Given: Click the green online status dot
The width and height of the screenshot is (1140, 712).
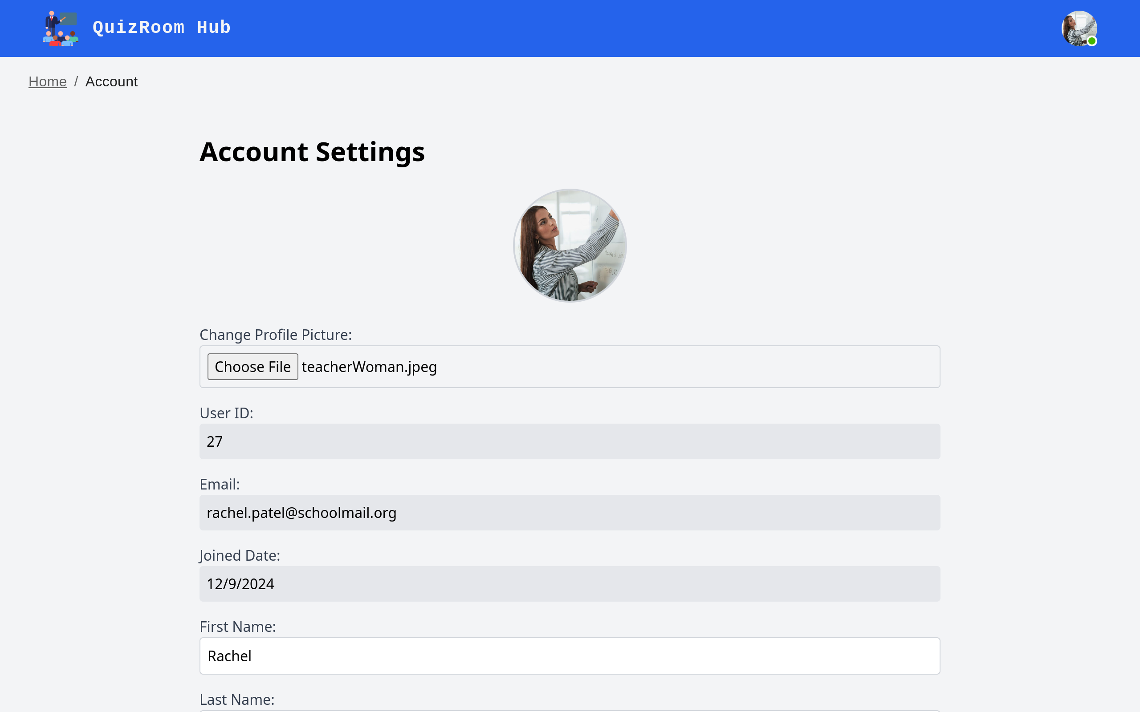Looking at the screenshot, I should click(1092, 41).
